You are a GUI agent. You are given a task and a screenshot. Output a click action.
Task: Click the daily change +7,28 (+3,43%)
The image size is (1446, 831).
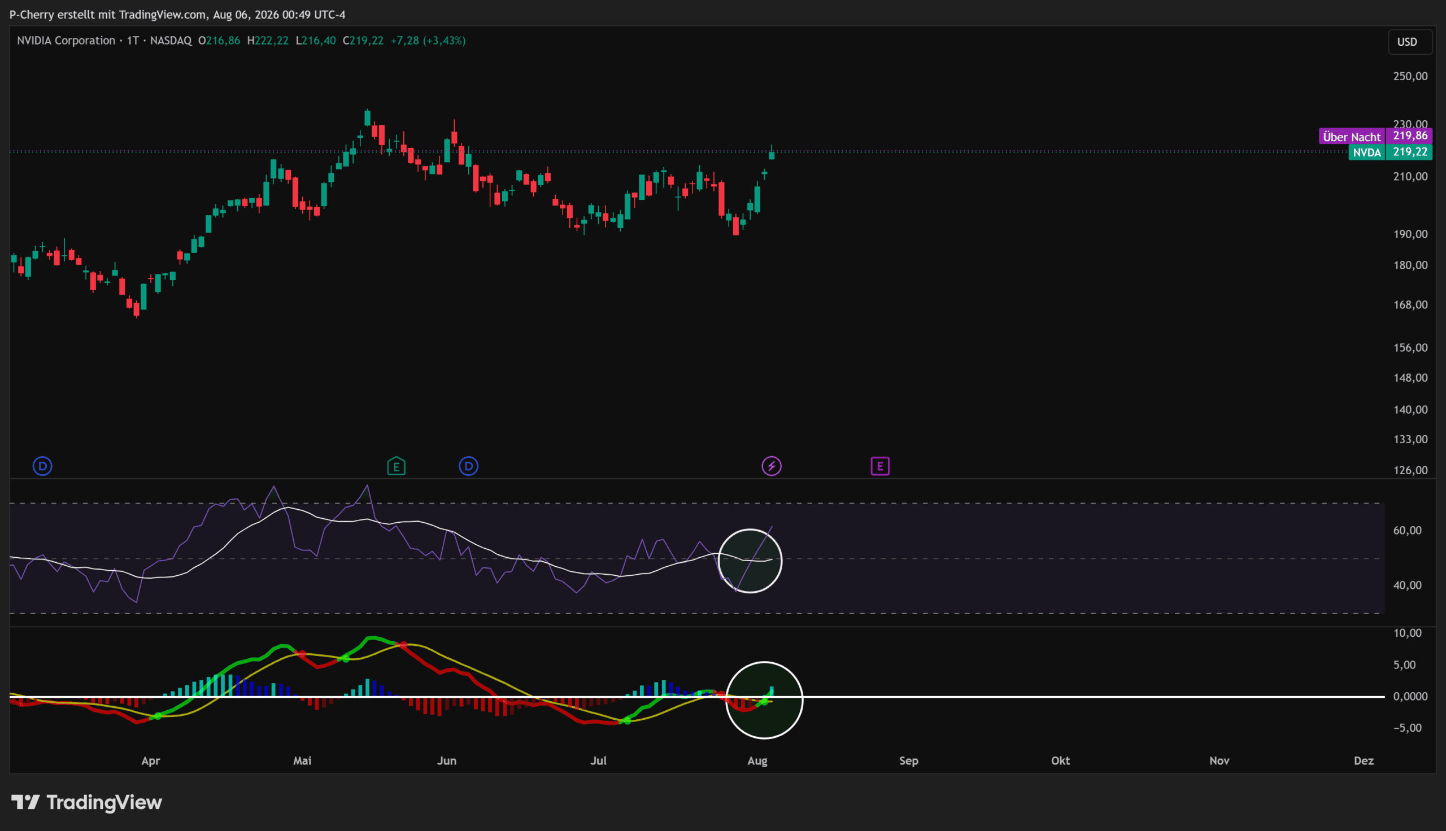coord(428,41)
